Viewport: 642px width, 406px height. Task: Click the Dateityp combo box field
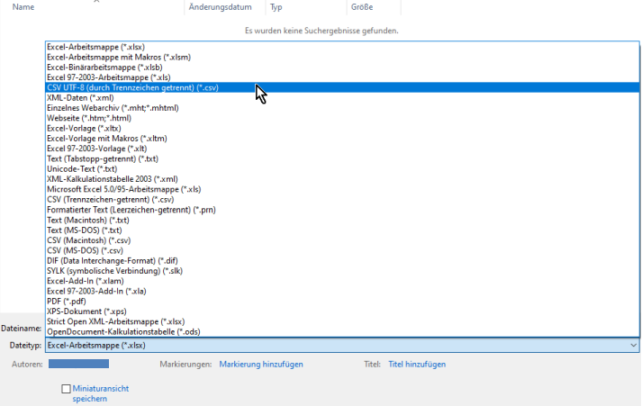tap(333, 345)
